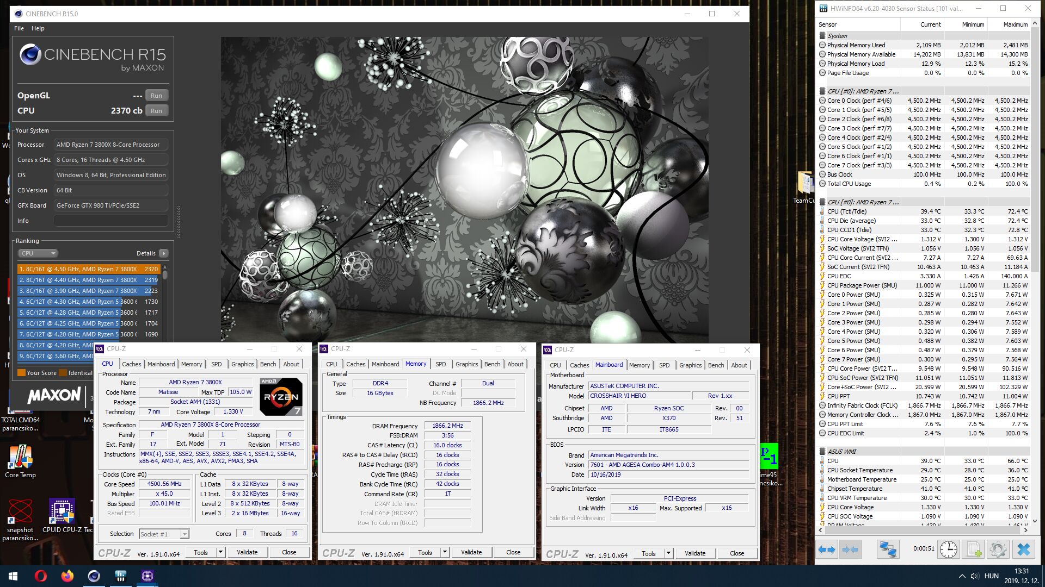Click HWiNFO 'Sensor' column header

[x=858, y=24]
